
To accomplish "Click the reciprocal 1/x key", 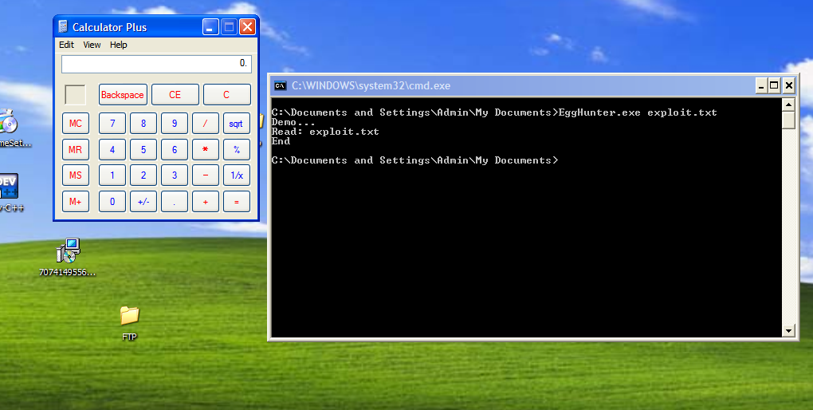I will 237,175.
